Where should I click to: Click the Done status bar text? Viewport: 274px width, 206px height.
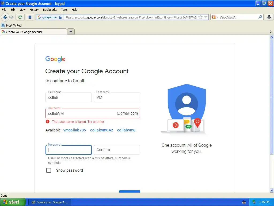(x=4, y=196)
